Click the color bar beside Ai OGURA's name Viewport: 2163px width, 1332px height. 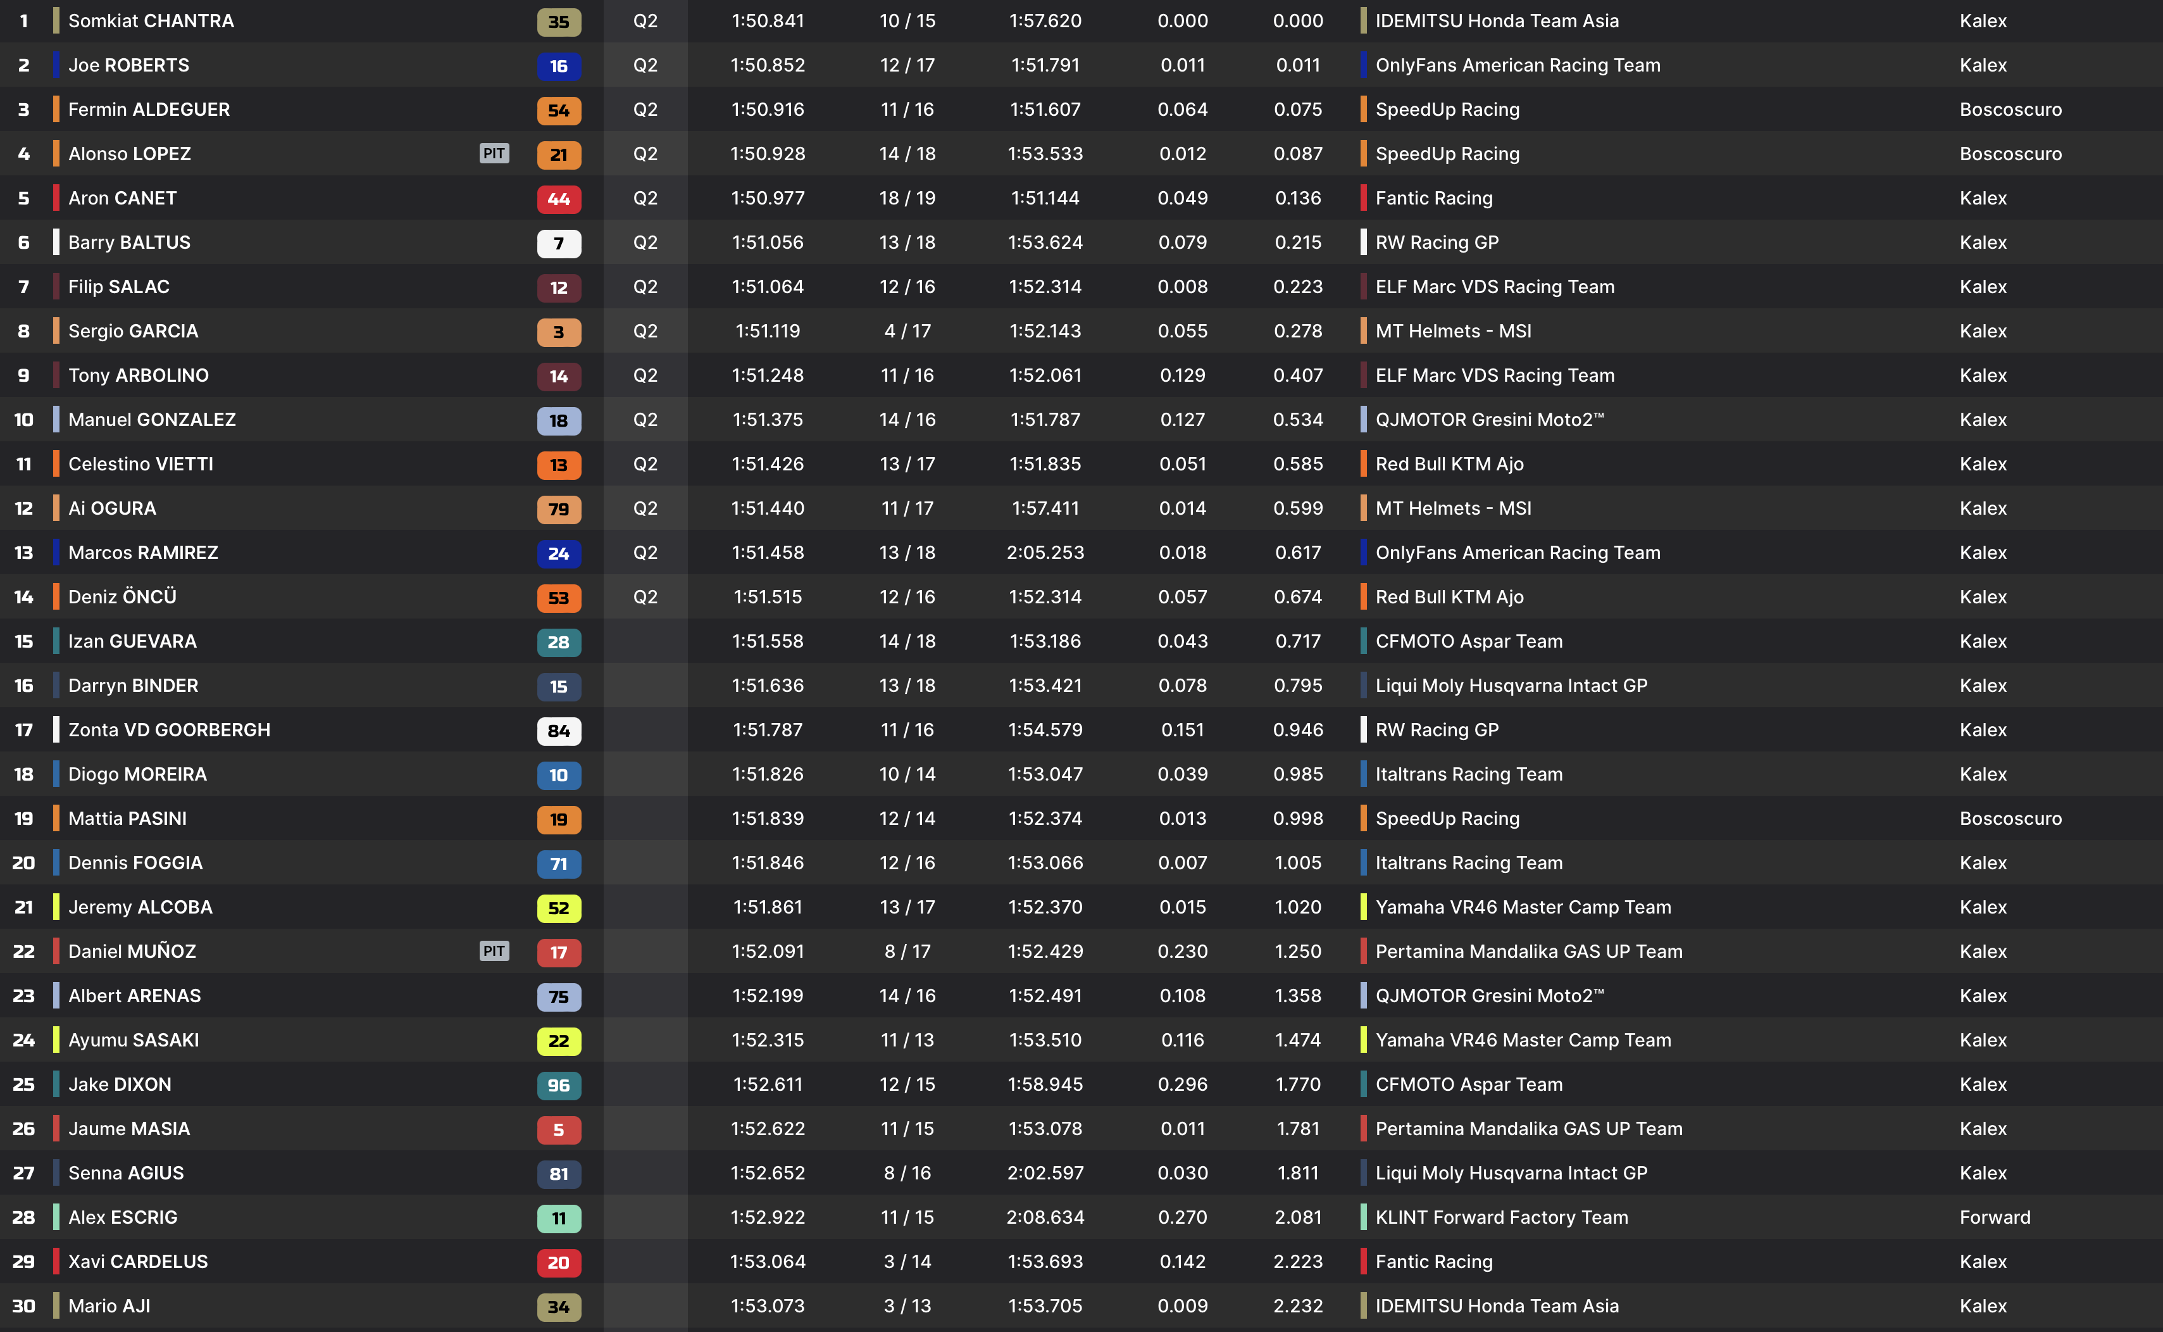[x=56, y=508]
